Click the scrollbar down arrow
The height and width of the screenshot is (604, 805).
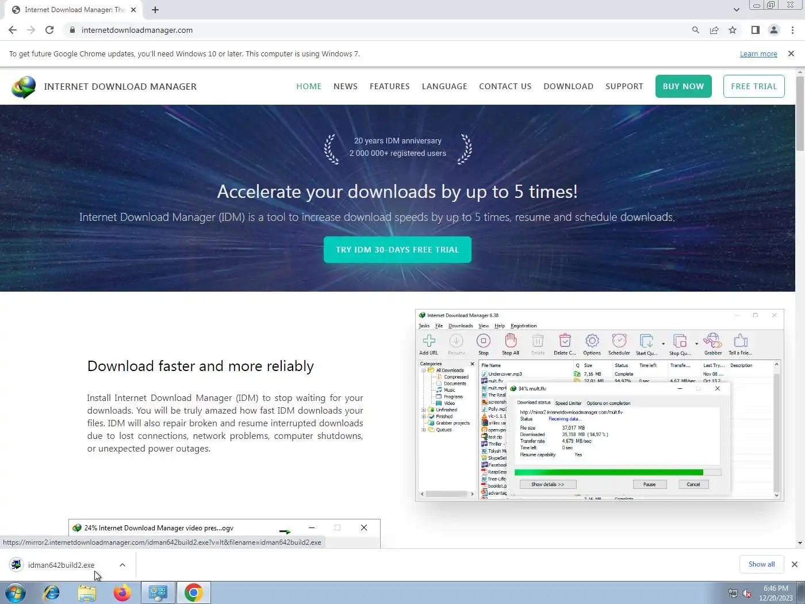coord(800,543)
